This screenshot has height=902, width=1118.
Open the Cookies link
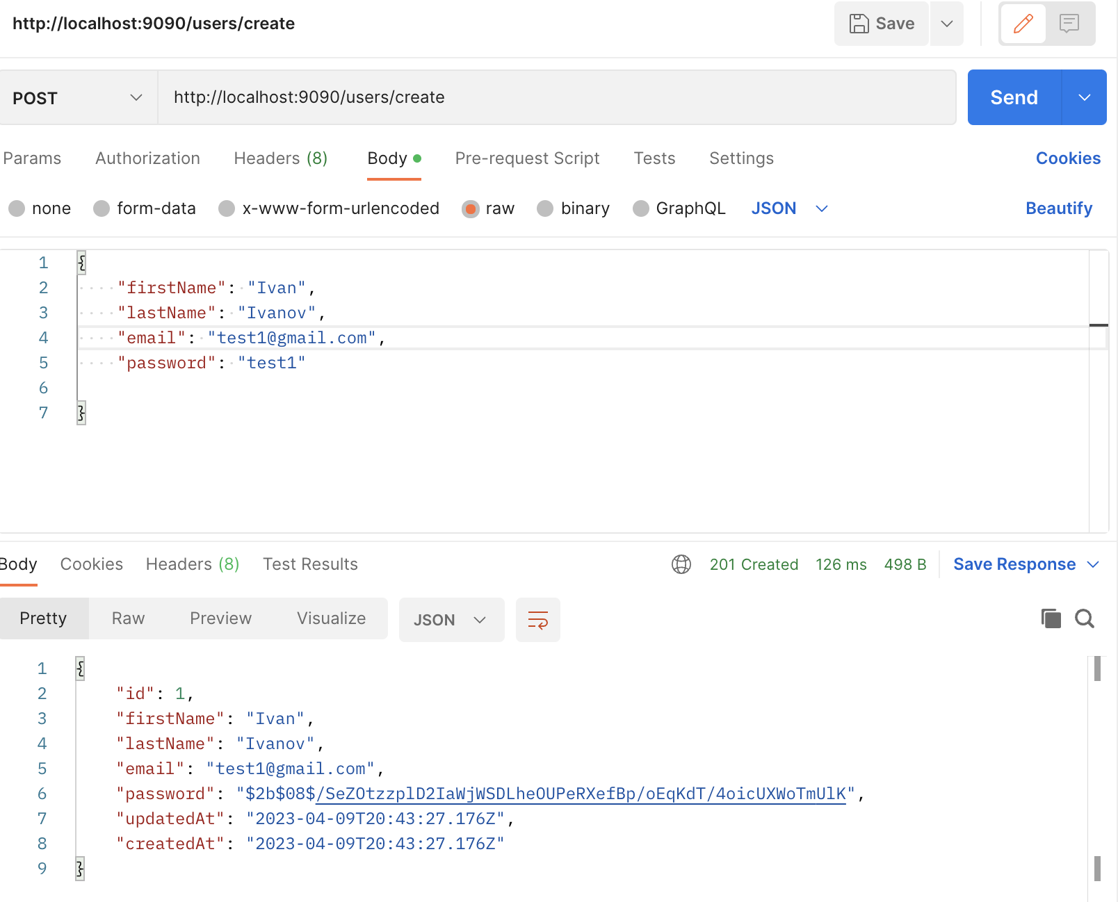click(x=1068, y=158)
